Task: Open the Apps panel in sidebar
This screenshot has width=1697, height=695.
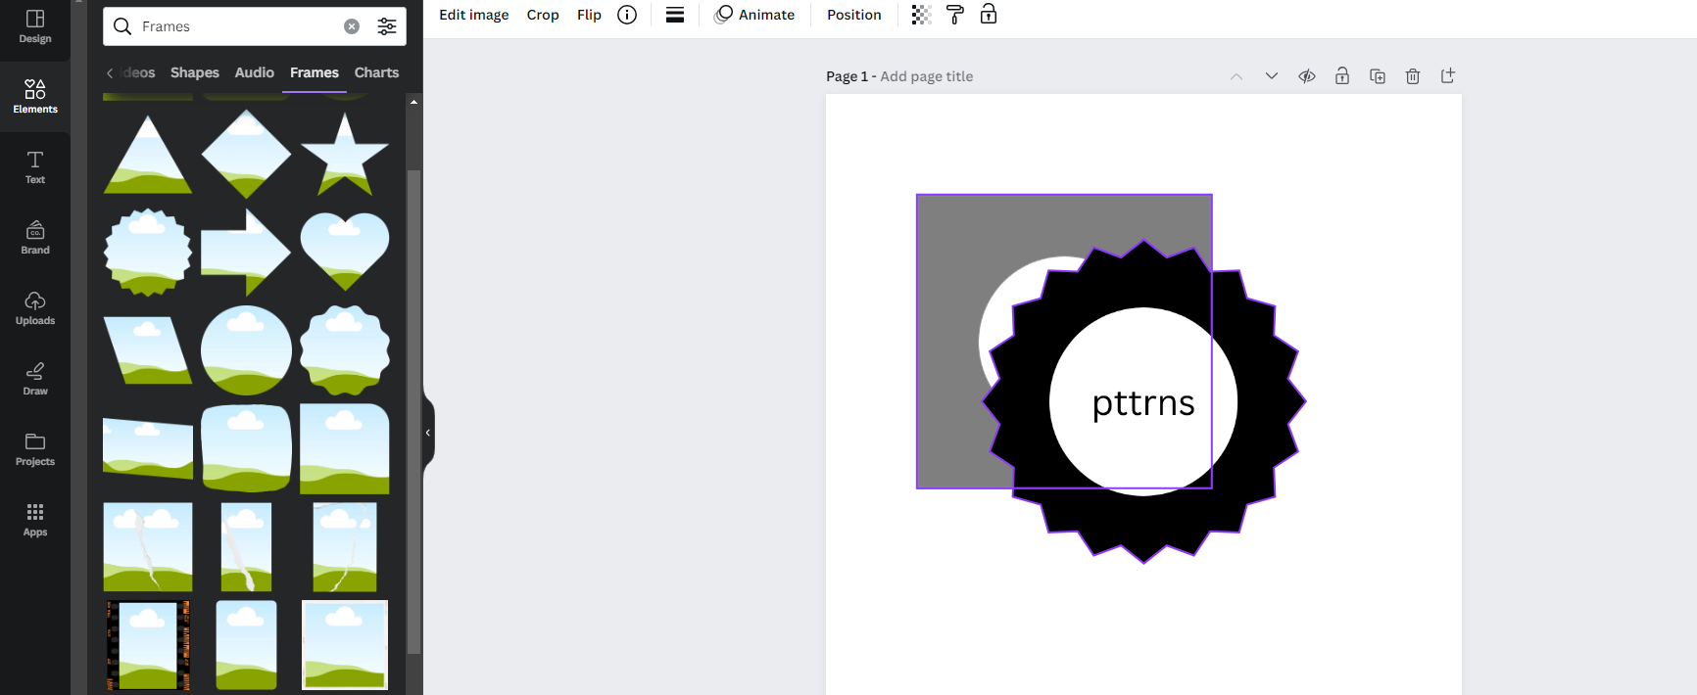Action: click(35, 520)
